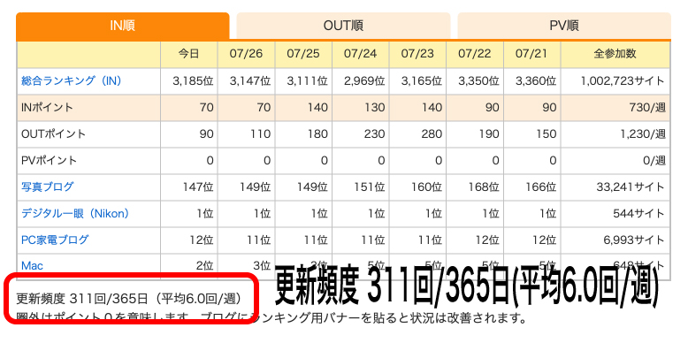Select the 230 OUT point value
688x343 pixels.
click(x=361, y=134)
